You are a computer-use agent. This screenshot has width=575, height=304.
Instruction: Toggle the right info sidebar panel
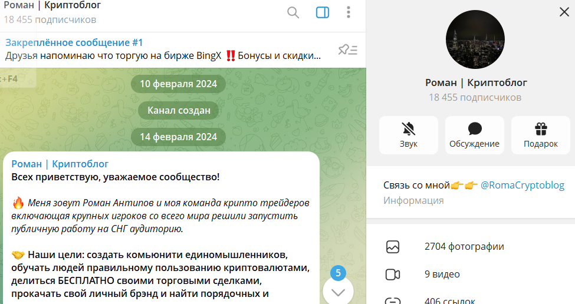click(323, 12)
